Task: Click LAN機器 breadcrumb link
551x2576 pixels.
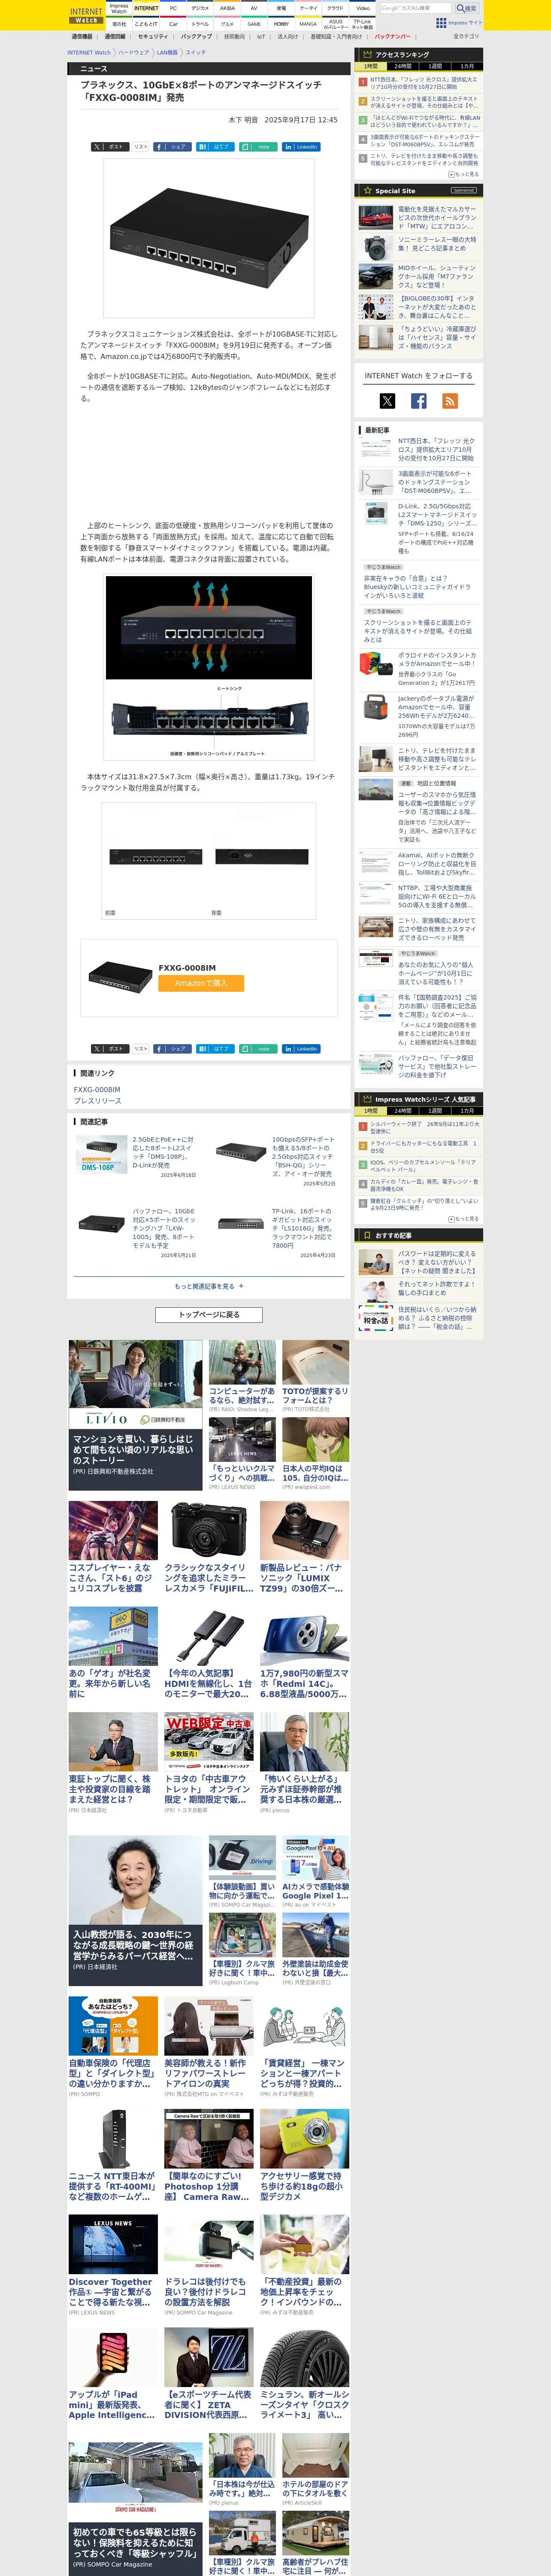Action: click(167, 53)
